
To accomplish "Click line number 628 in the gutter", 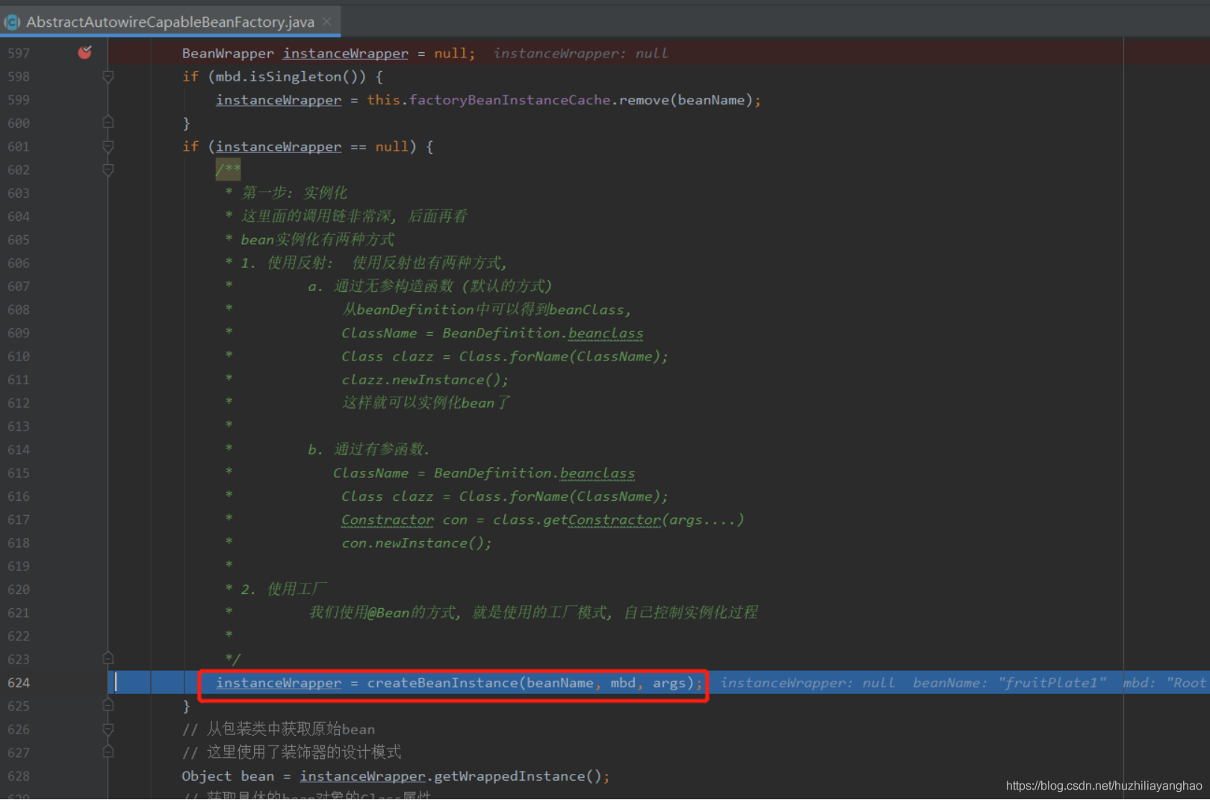I will pos(19,776).
